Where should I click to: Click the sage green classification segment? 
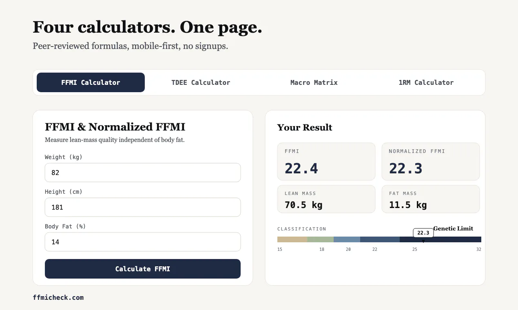click(x=320, y=239)
